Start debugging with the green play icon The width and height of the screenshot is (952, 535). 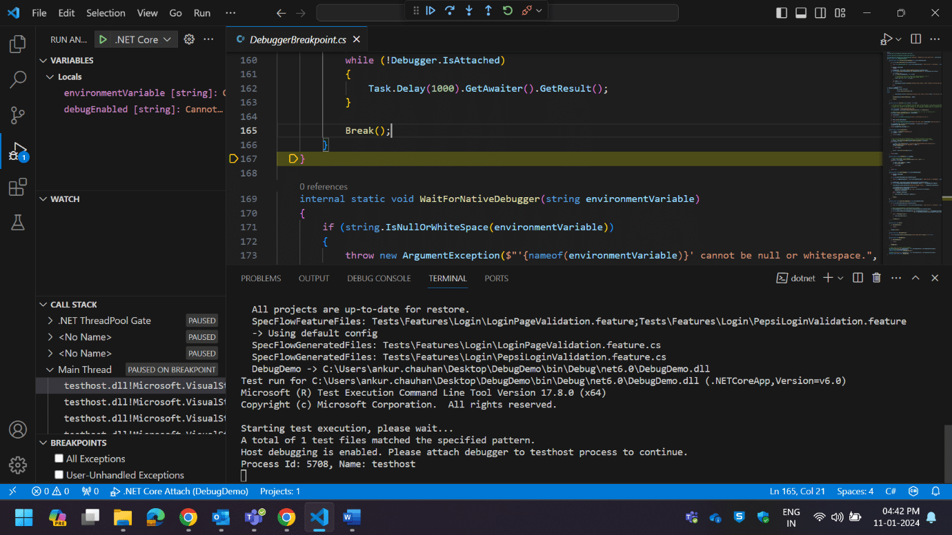point(103,40)
